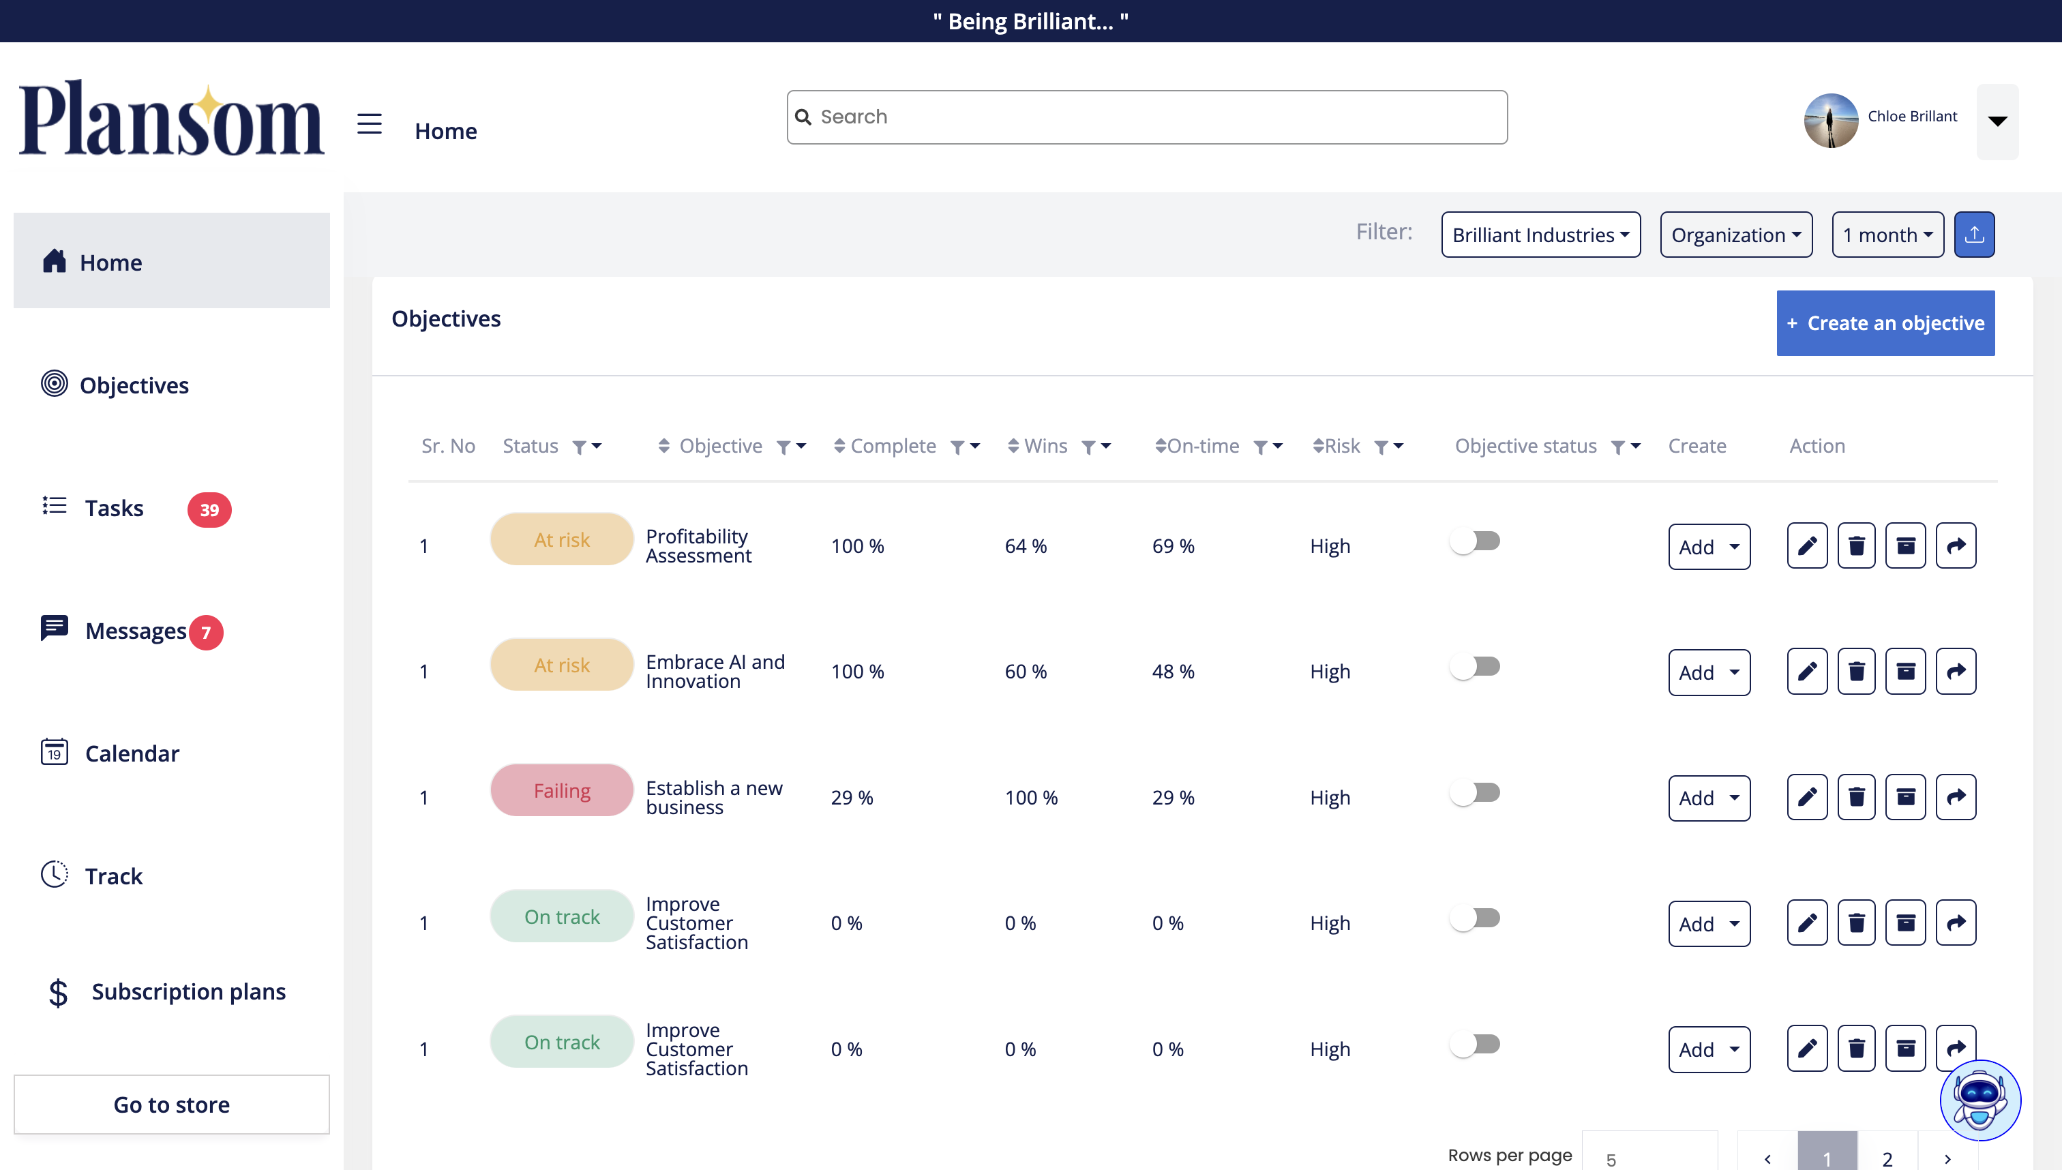Switch objective status for Embrace AI and Innovation

[1475, 667]
